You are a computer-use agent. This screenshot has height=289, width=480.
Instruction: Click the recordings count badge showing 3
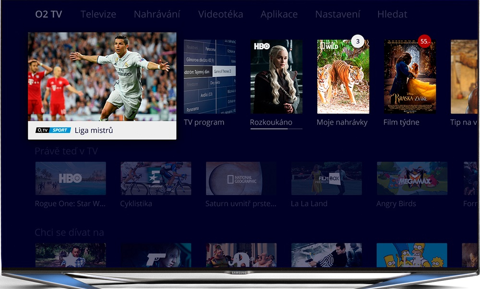coord(358,42)
